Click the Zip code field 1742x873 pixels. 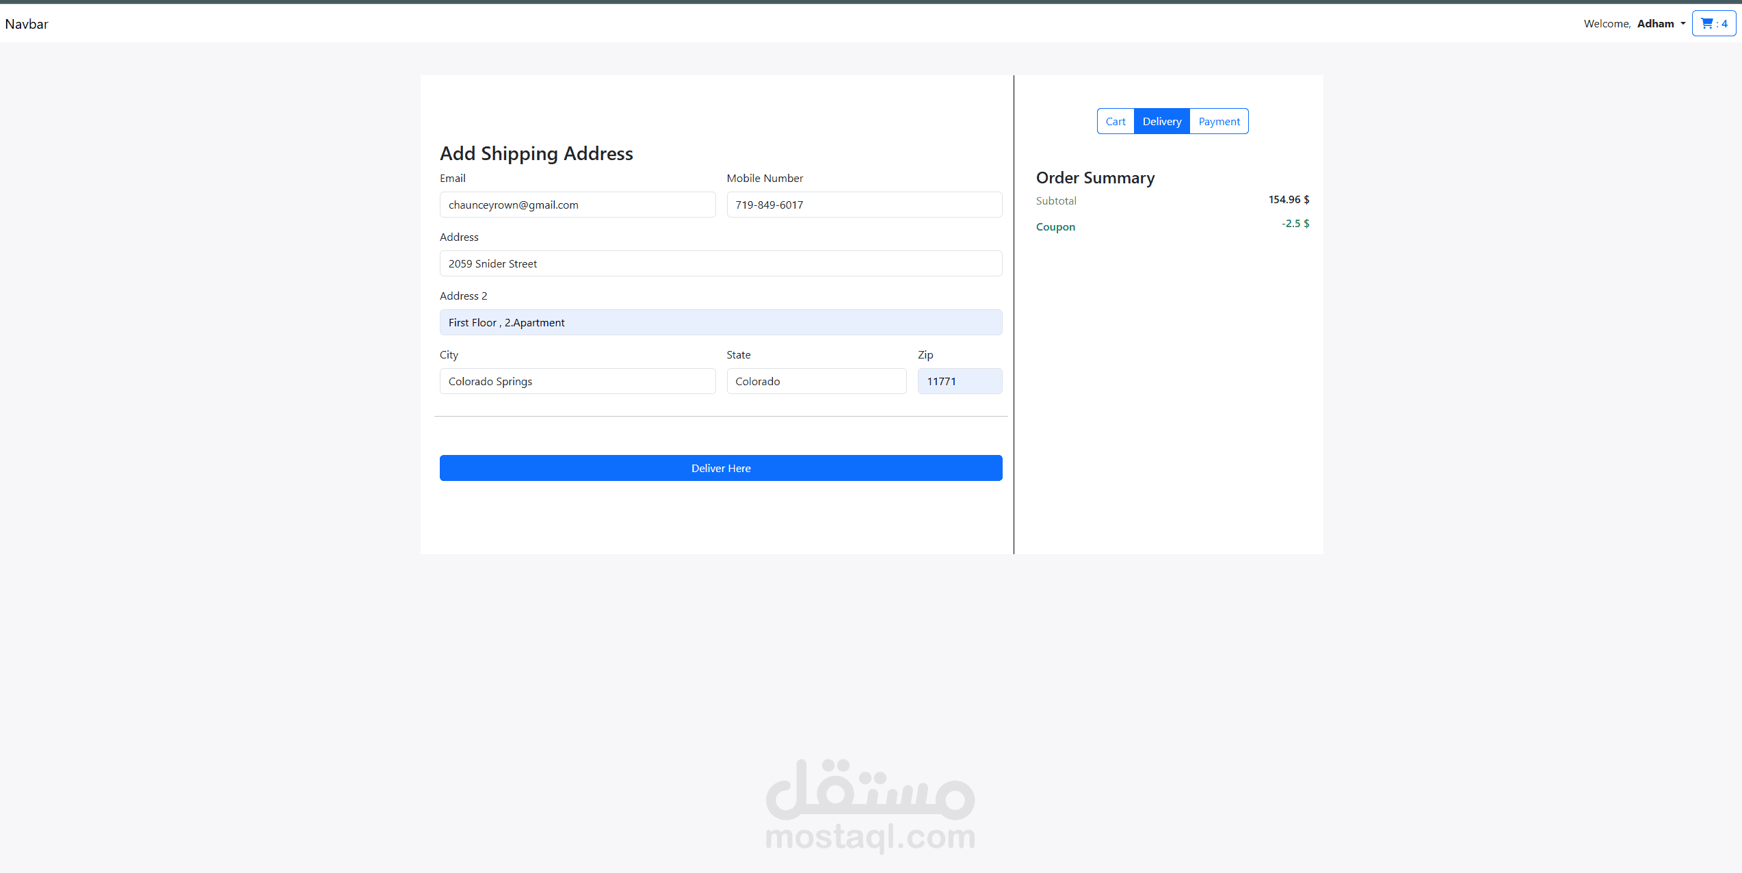(960, 381)
